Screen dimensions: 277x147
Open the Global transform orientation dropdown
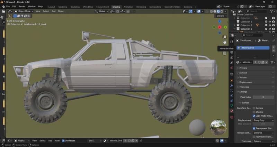(102, 11)
